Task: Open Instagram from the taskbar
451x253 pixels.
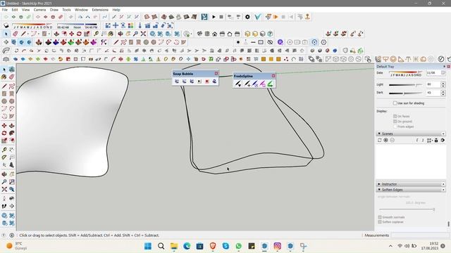Action: tap(277, 246)
